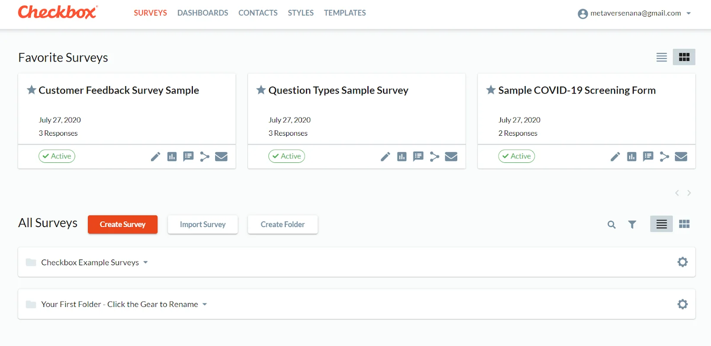Open settings gear for Checkbox Example Surveys
711x346 pixels.
coord(683,262)
